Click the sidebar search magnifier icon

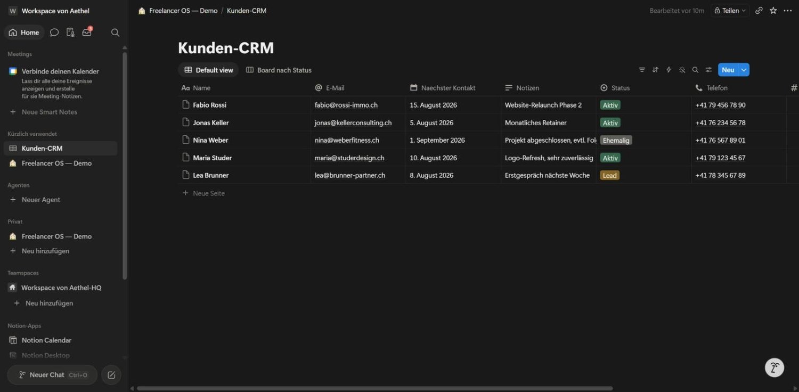115,32
